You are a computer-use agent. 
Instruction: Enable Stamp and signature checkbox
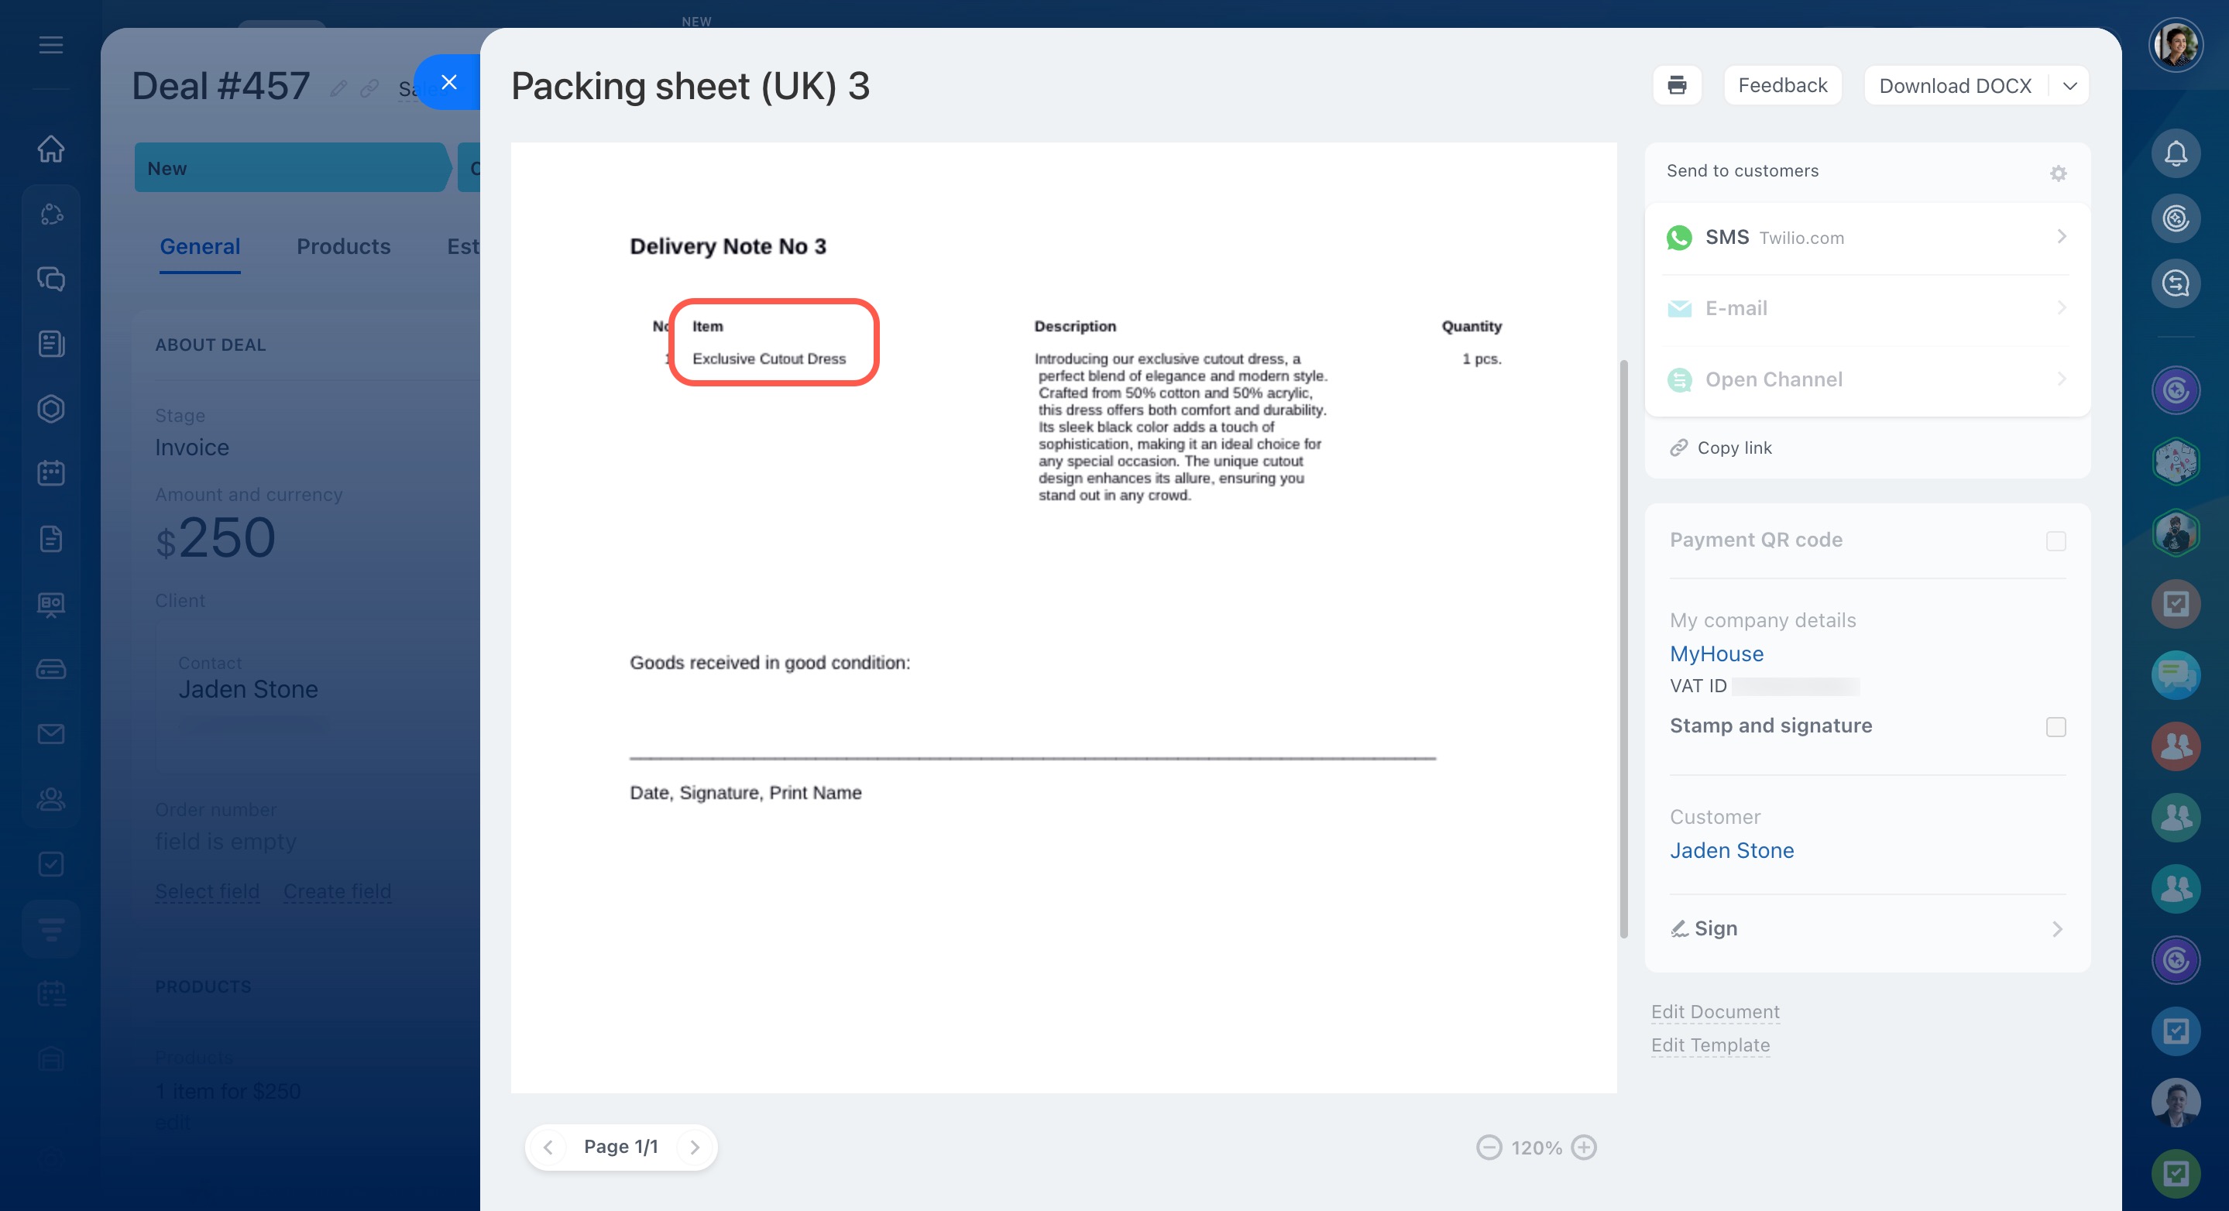coord(2055,726)
